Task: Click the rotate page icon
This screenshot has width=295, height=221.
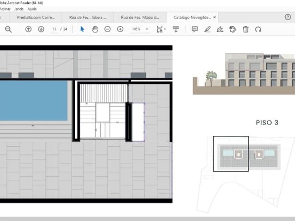Action: click(258, 29)
